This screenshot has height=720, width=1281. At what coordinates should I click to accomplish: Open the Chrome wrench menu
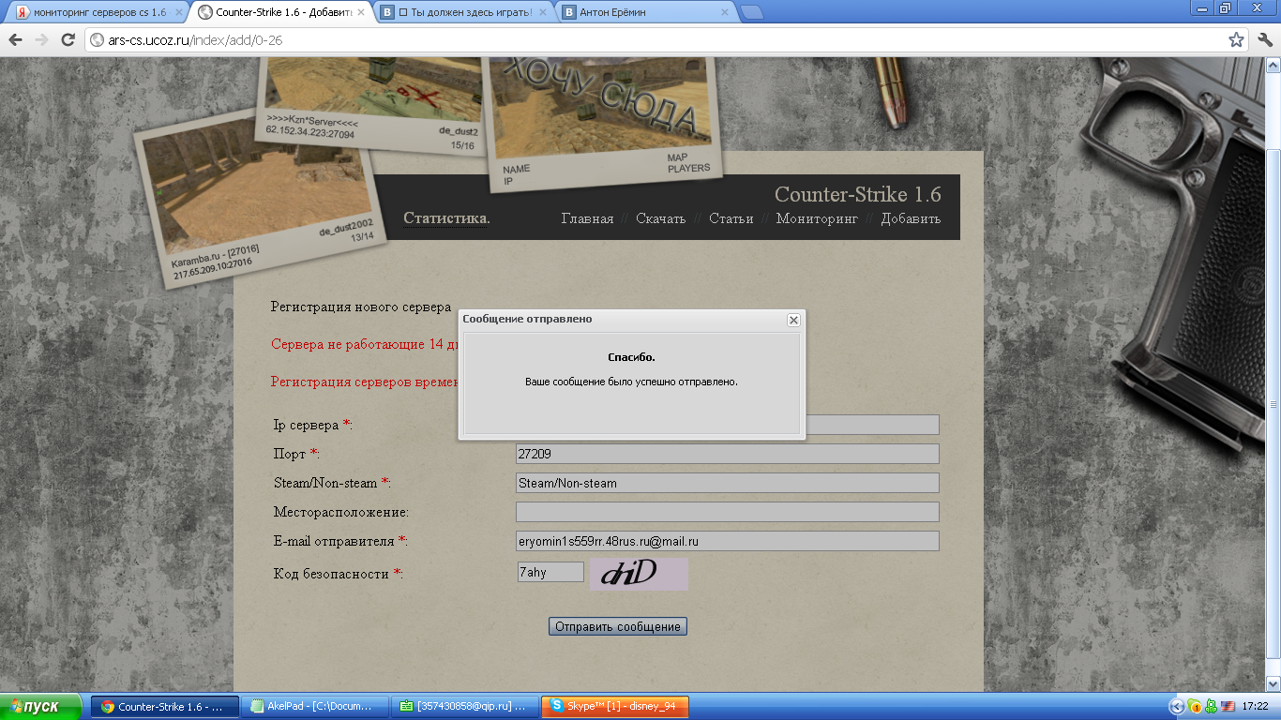tap(1265, 40)
